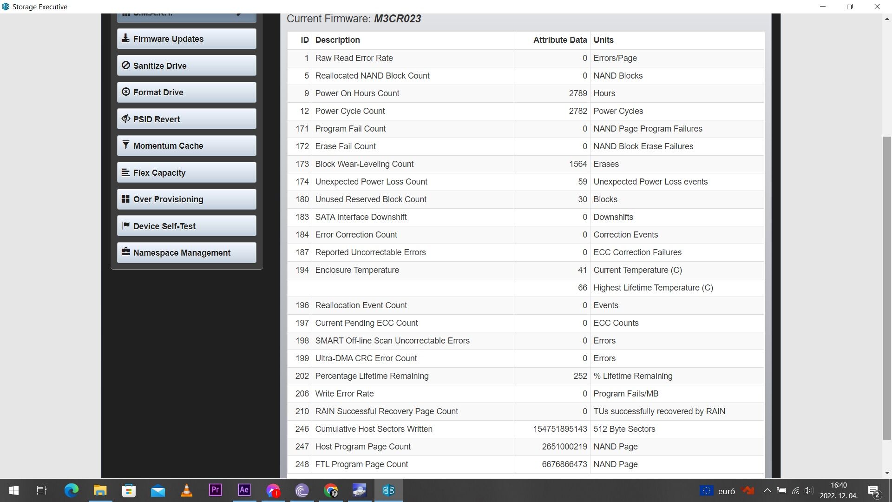This screenshot has height=502, width=892.
Task: Select Block Wear-Leveling Count row
Action: pyautogui.click(x=525, y=164)
